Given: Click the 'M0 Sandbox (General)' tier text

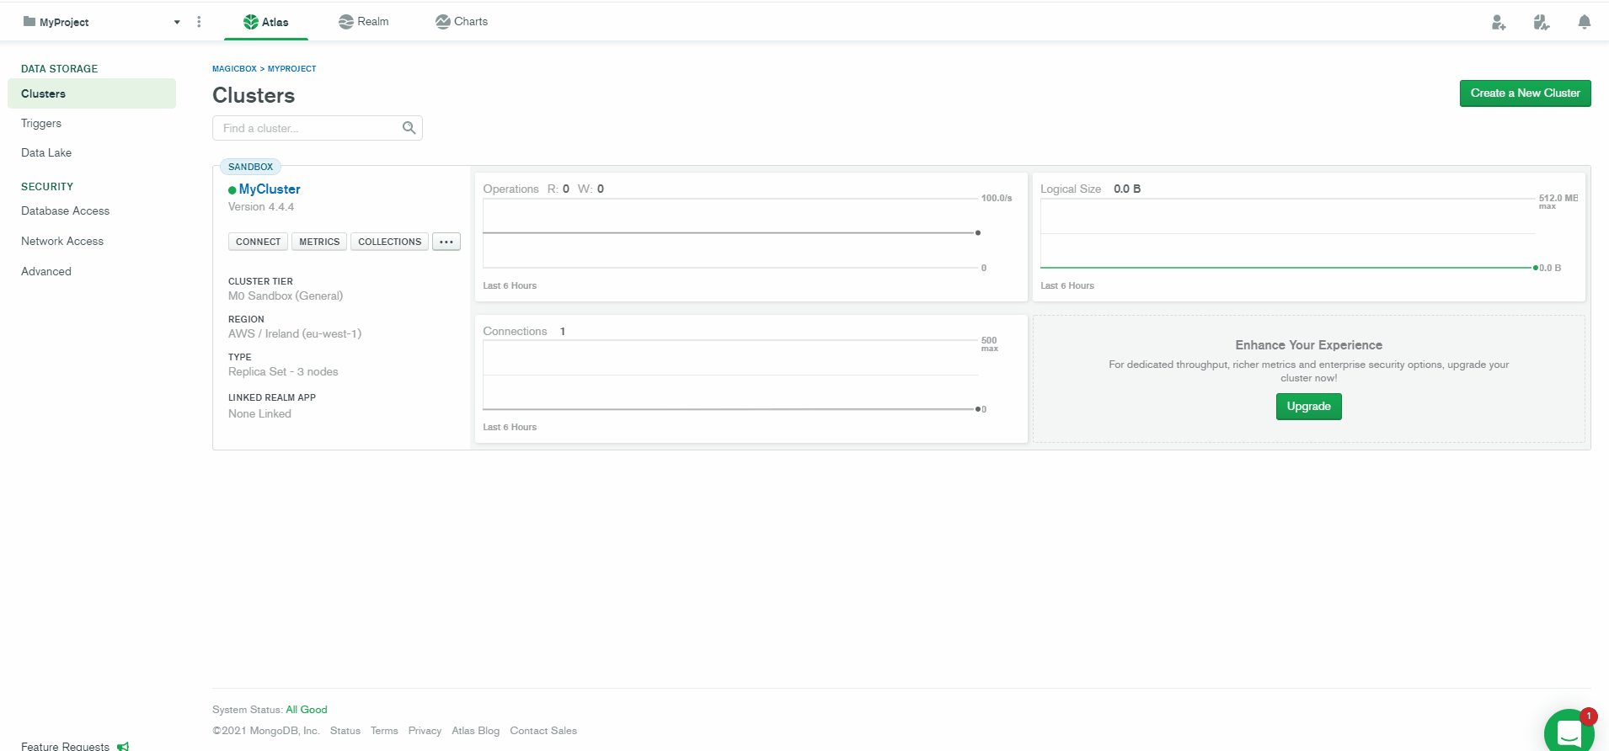Looking at the screenshot, I should click(286, 296).
